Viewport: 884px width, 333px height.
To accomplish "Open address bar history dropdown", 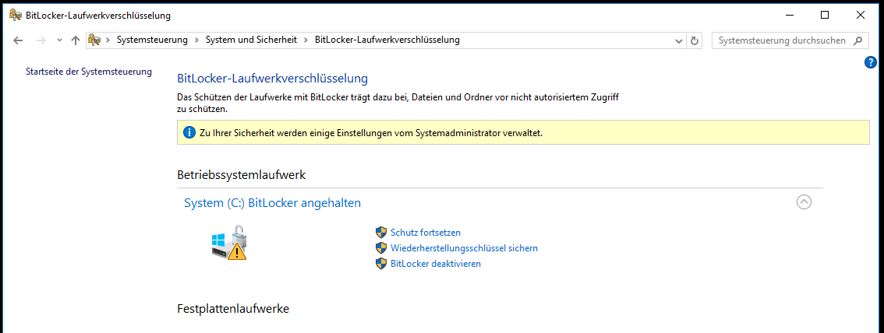I will point(679,40).
